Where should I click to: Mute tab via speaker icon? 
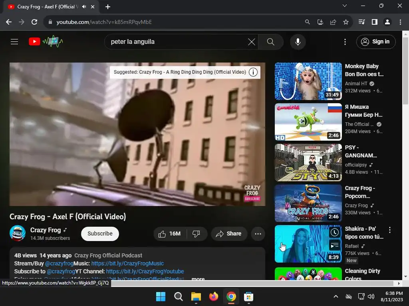84,7
